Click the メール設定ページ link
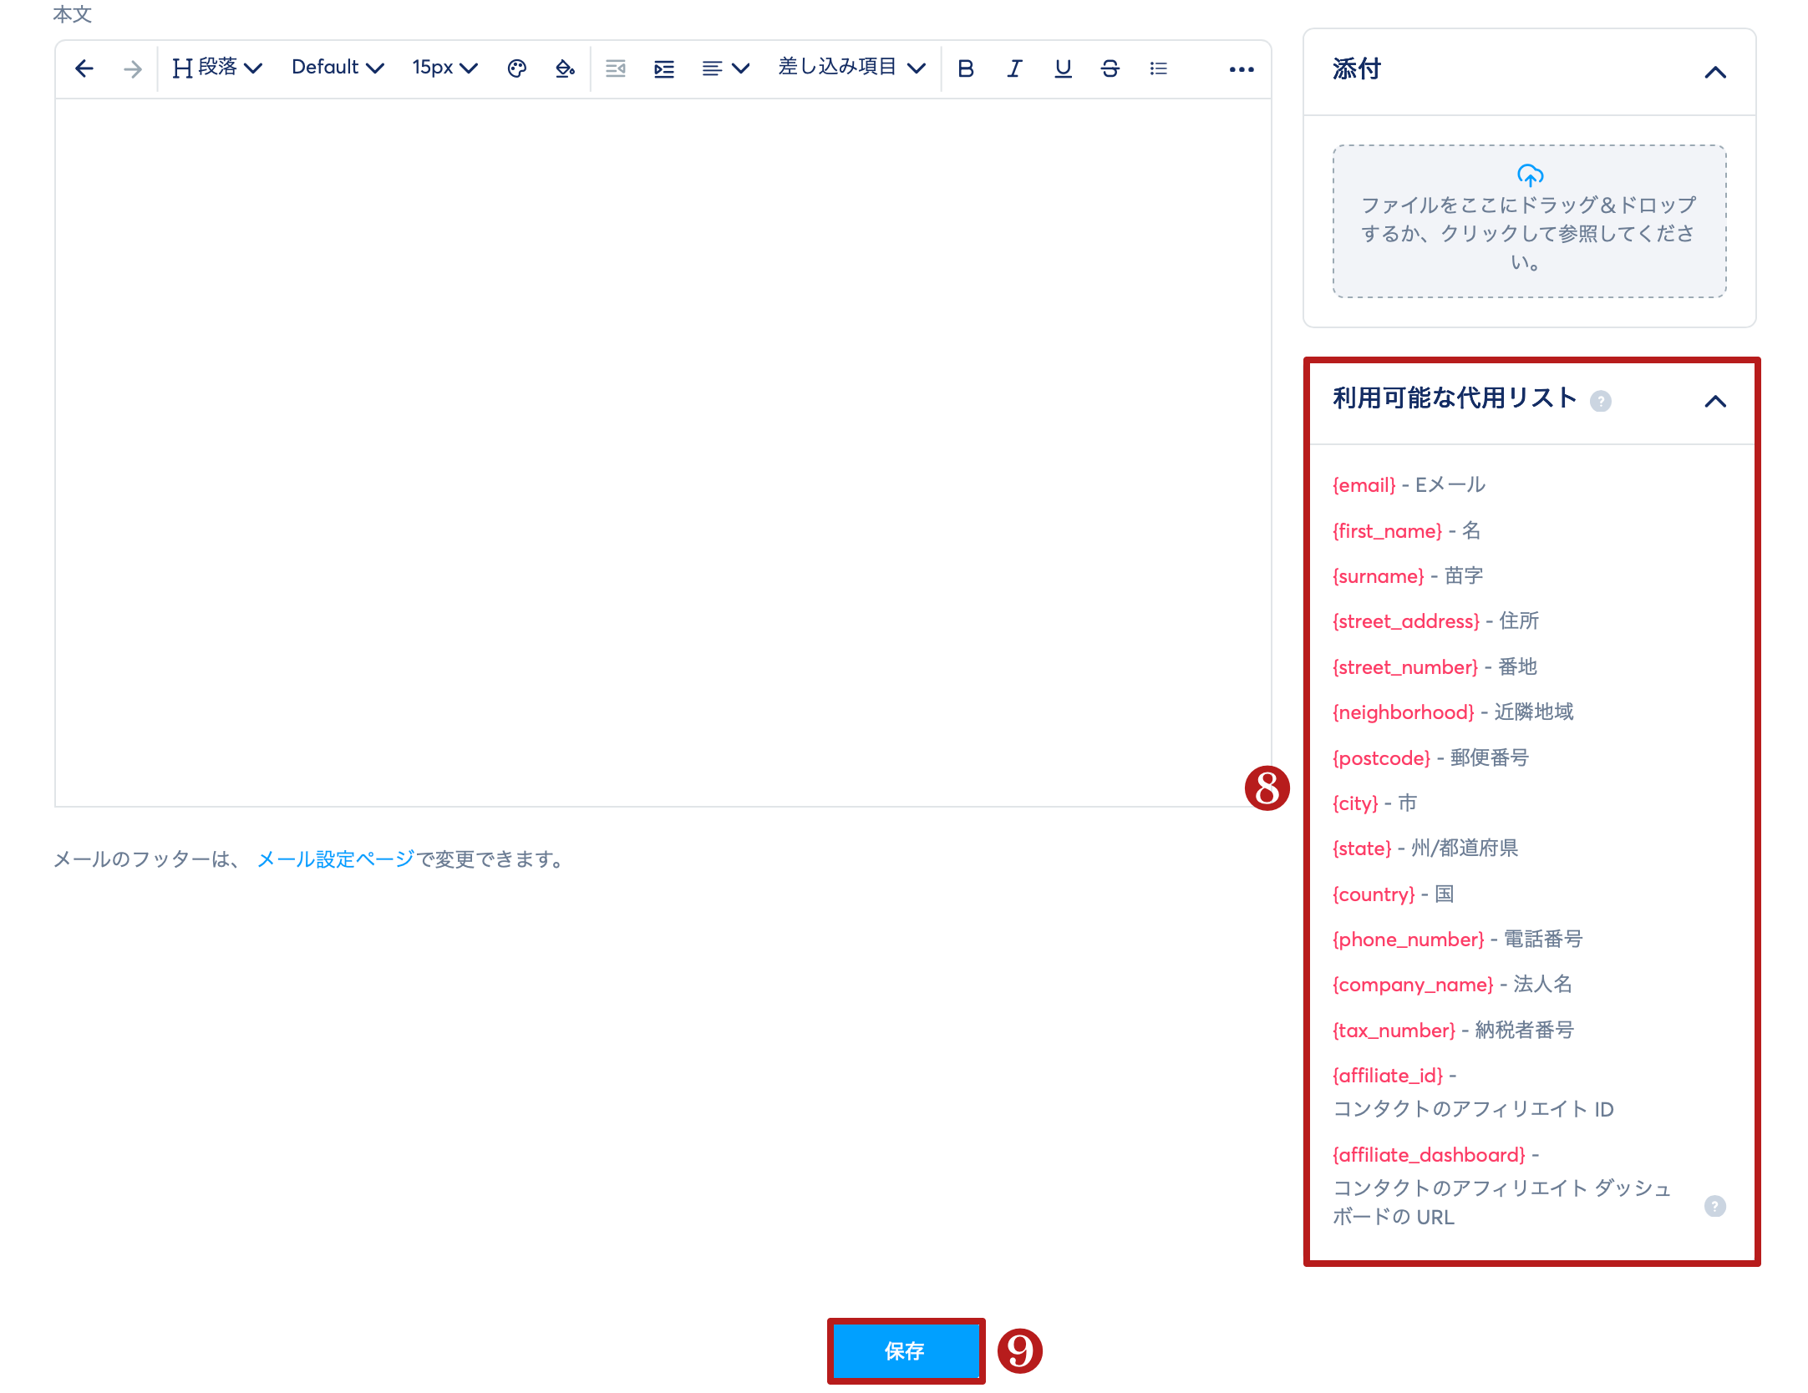This screenshot has height=1393, width=1808. (x=335, y=859)
